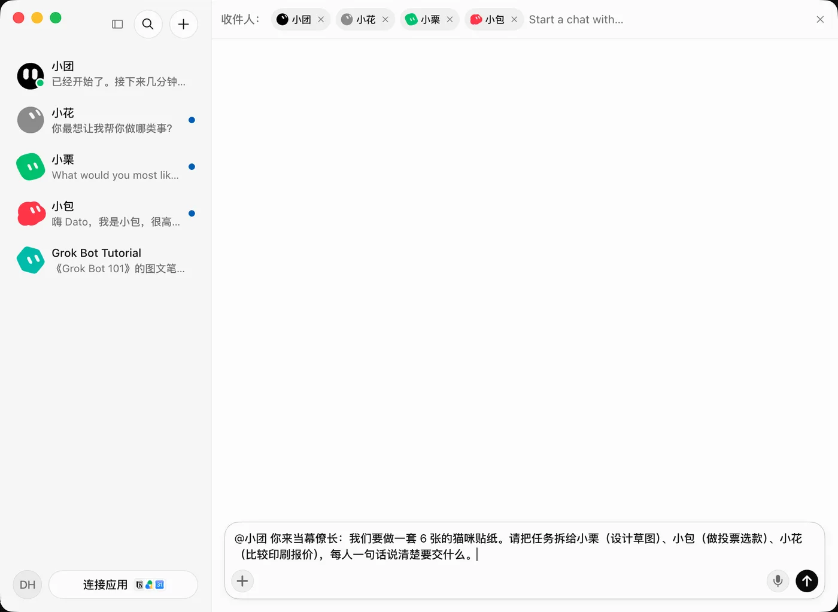Click the teal Grok Bot Tutorial avatar
This screenshot has height=612, width=838.
tap(31, 260)
